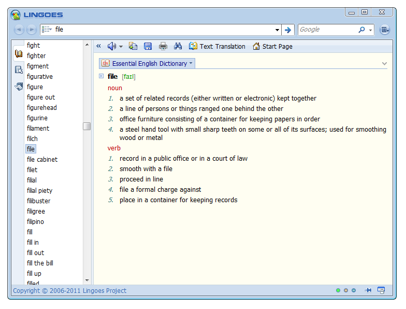
Task: Click the blue arrow search button
Action: (288, 30)
